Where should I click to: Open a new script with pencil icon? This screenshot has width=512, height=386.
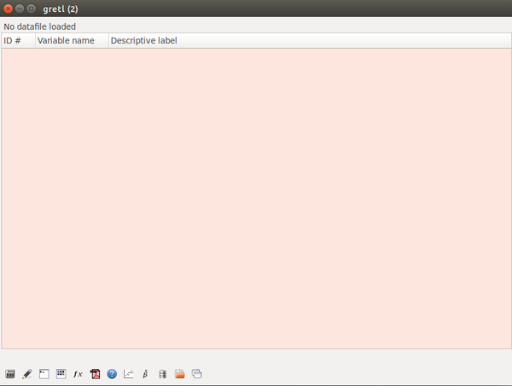click(27, 373)
